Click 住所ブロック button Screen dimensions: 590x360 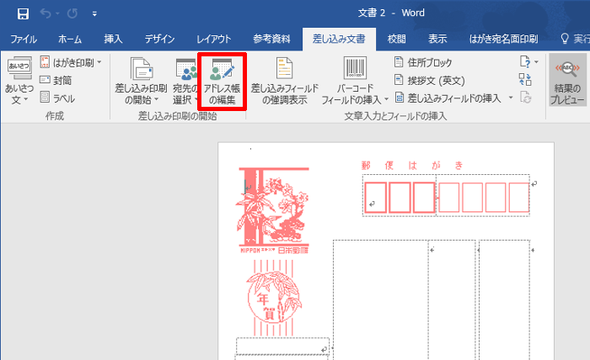tap(423, 62)
